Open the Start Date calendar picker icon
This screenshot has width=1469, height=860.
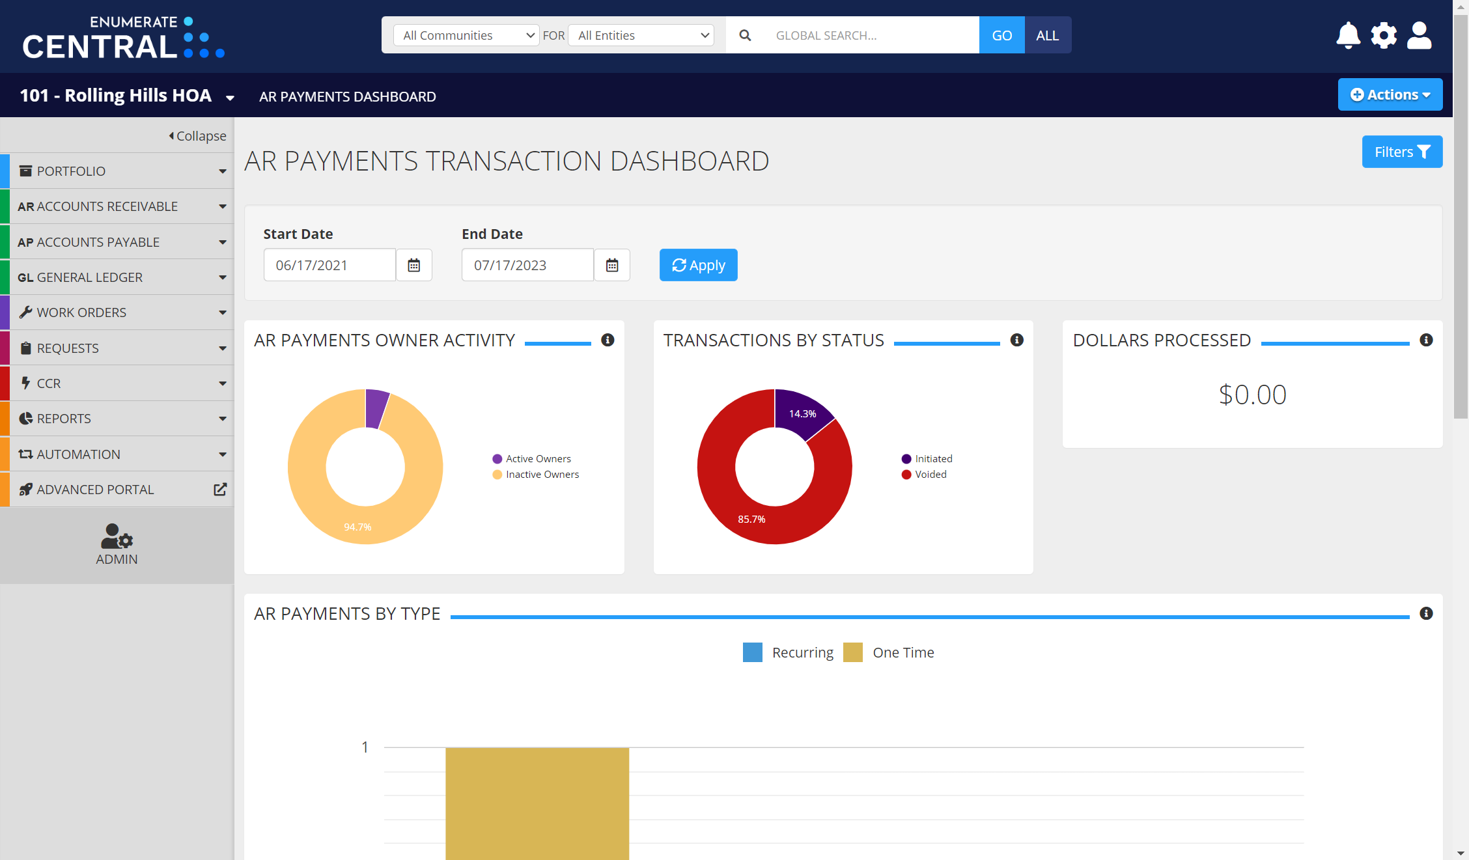point(413,265)
